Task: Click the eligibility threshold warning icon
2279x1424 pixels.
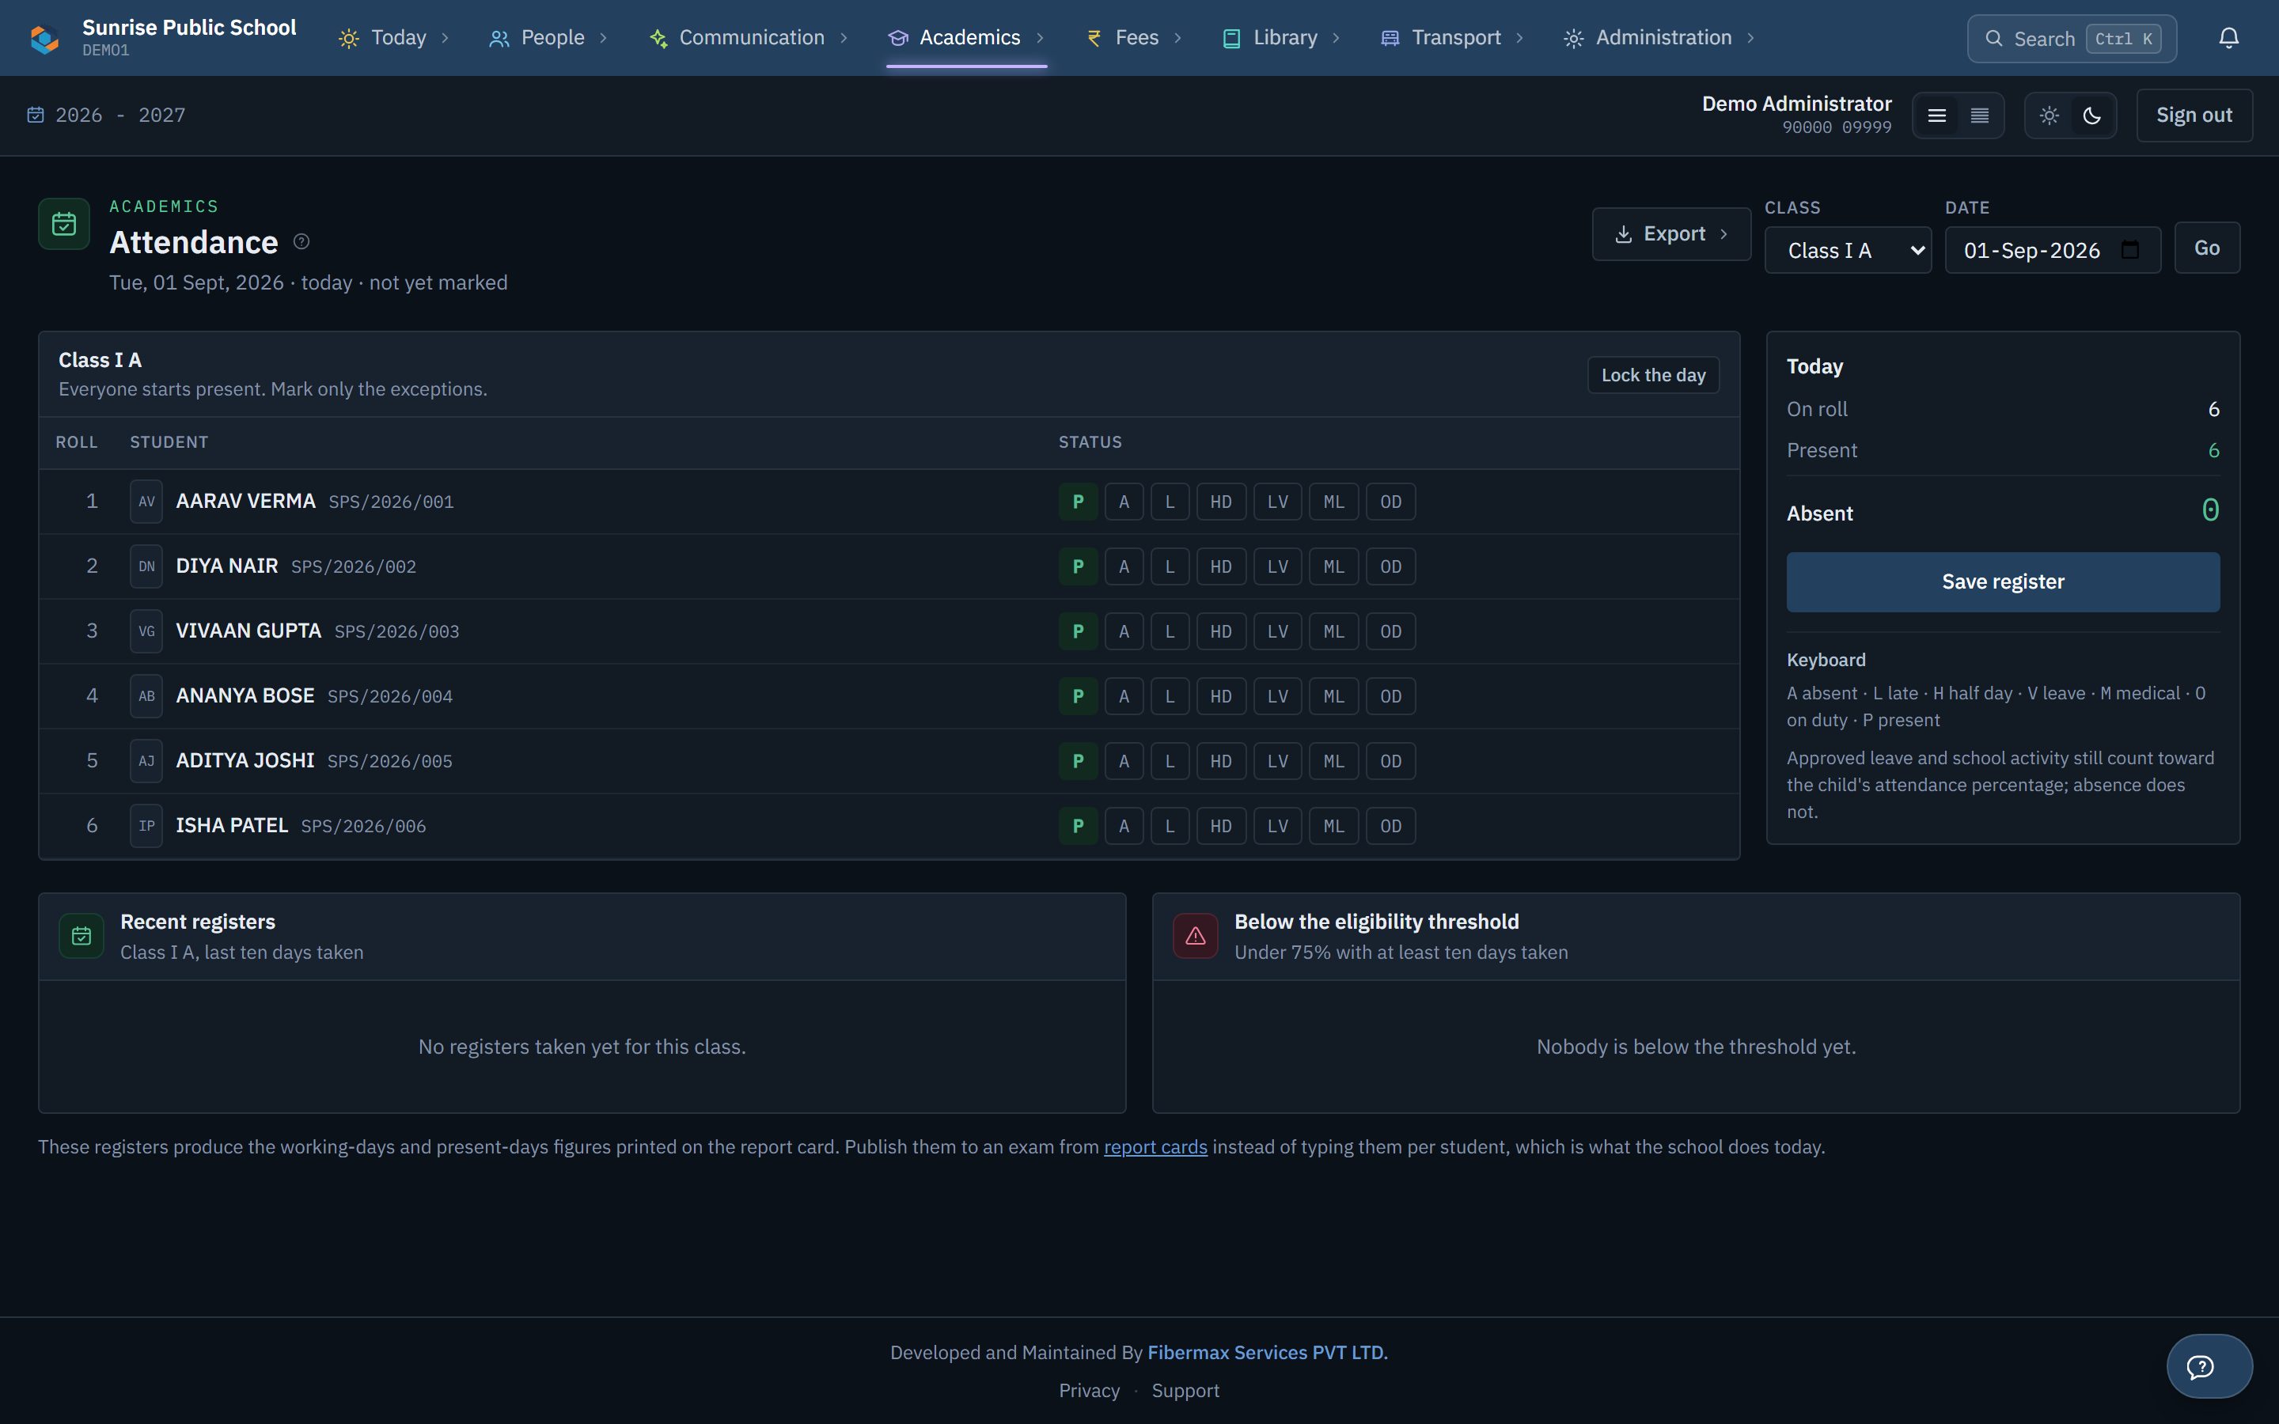Action: (1195, 936)
